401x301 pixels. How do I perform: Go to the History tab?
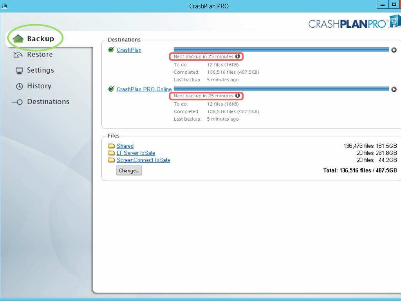click(39, 86)
